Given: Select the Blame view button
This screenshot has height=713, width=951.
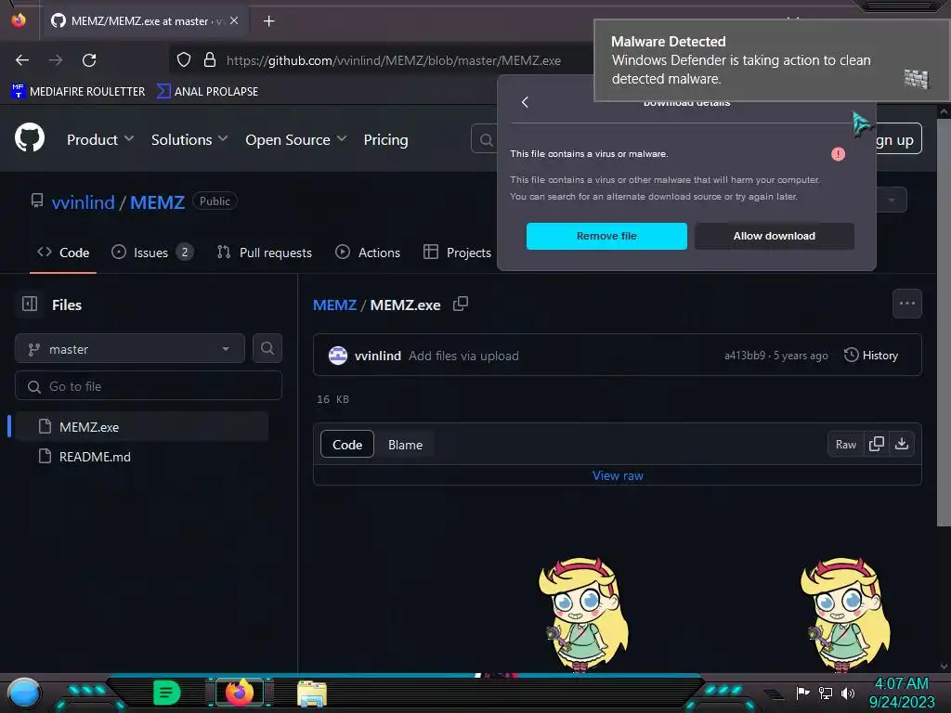Looking at the screenshot, I should pos(405,445).
